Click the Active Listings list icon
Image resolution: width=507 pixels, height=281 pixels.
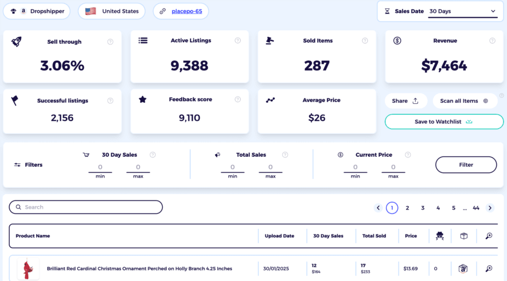(143, 41)
